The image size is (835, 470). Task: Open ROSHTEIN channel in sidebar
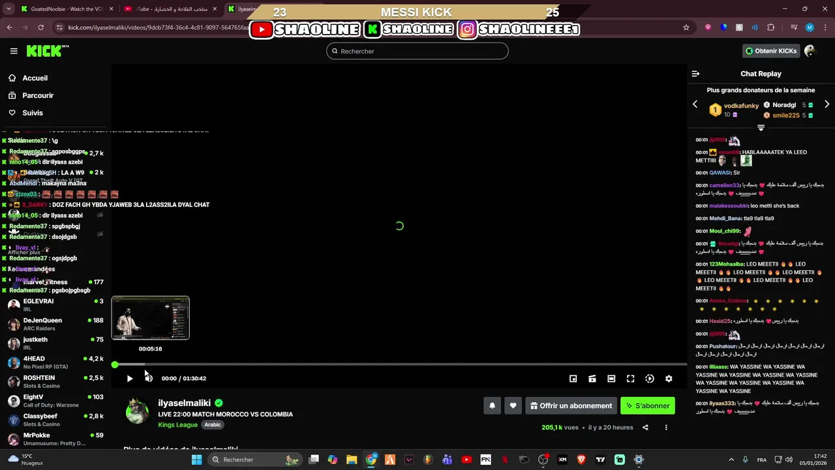tap(55, 382)
